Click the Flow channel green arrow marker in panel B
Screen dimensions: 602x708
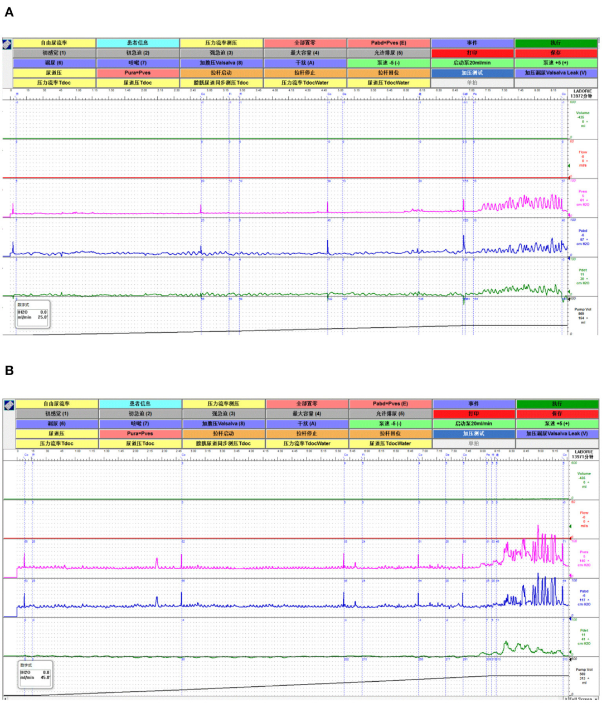[x=570, y=526]
